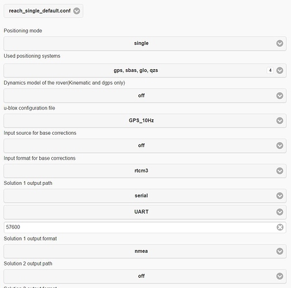Click the count badge showing 4 systems
This screenshot has width=291, height=288.
270,70
